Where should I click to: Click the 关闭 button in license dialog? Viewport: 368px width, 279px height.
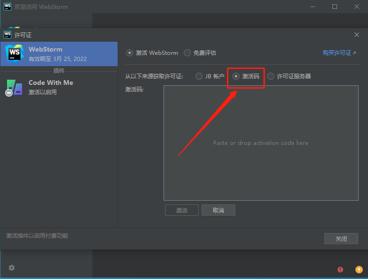tap(341, 239)
